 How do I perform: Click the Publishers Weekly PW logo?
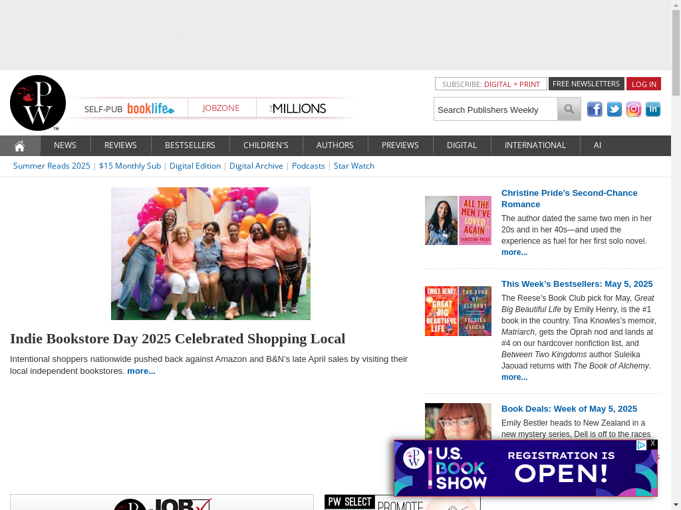pyautogui.click(x=38, y=103)
